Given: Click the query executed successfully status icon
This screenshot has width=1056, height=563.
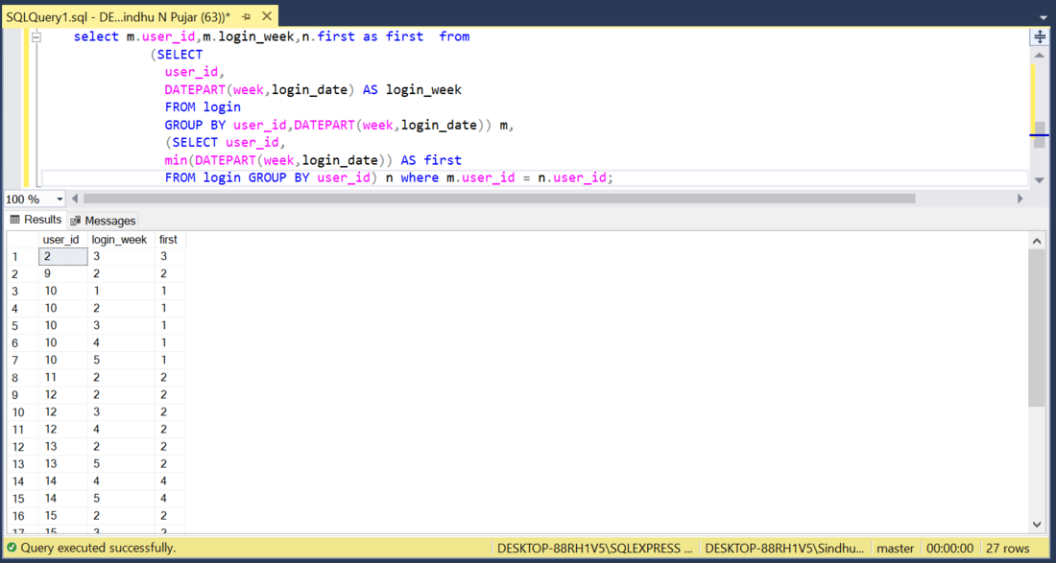Looking at the screenshot, I should pos(12,549).
